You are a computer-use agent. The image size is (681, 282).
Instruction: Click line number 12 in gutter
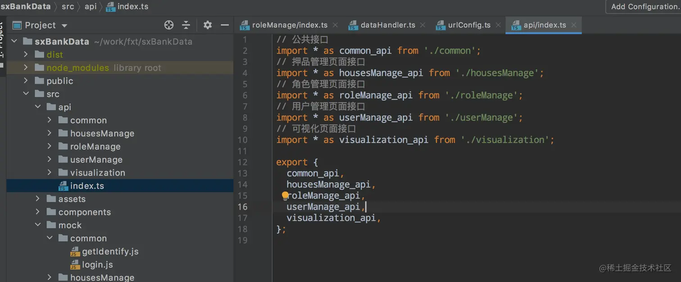(242, 162)
